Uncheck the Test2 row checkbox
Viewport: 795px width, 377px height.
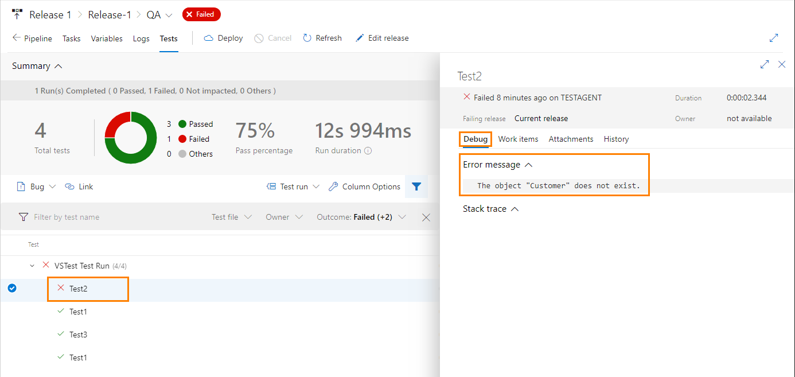12,288
